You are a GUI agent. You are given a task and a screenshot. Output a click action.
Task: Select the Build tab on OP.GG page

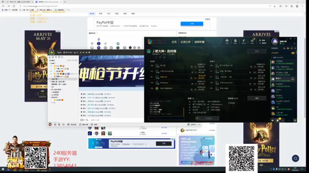pyautogui.click(x=92, y=14)
